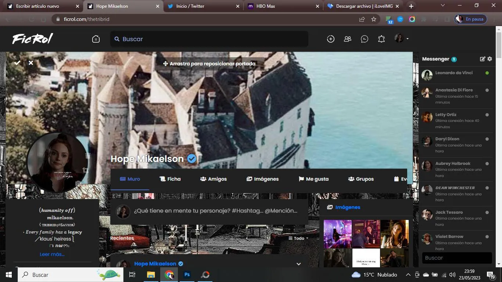Switch to Escribir artículo nuevo browser tab
Viewport: 502px width, 282px height.
coord(43,6)
